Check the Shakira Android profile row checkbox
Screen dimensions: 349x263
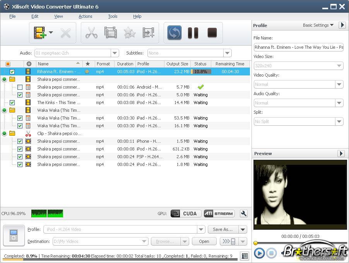click(x=20, y=87)
